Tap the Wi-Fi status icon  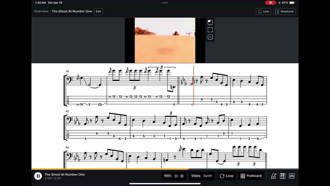point(279,3)
